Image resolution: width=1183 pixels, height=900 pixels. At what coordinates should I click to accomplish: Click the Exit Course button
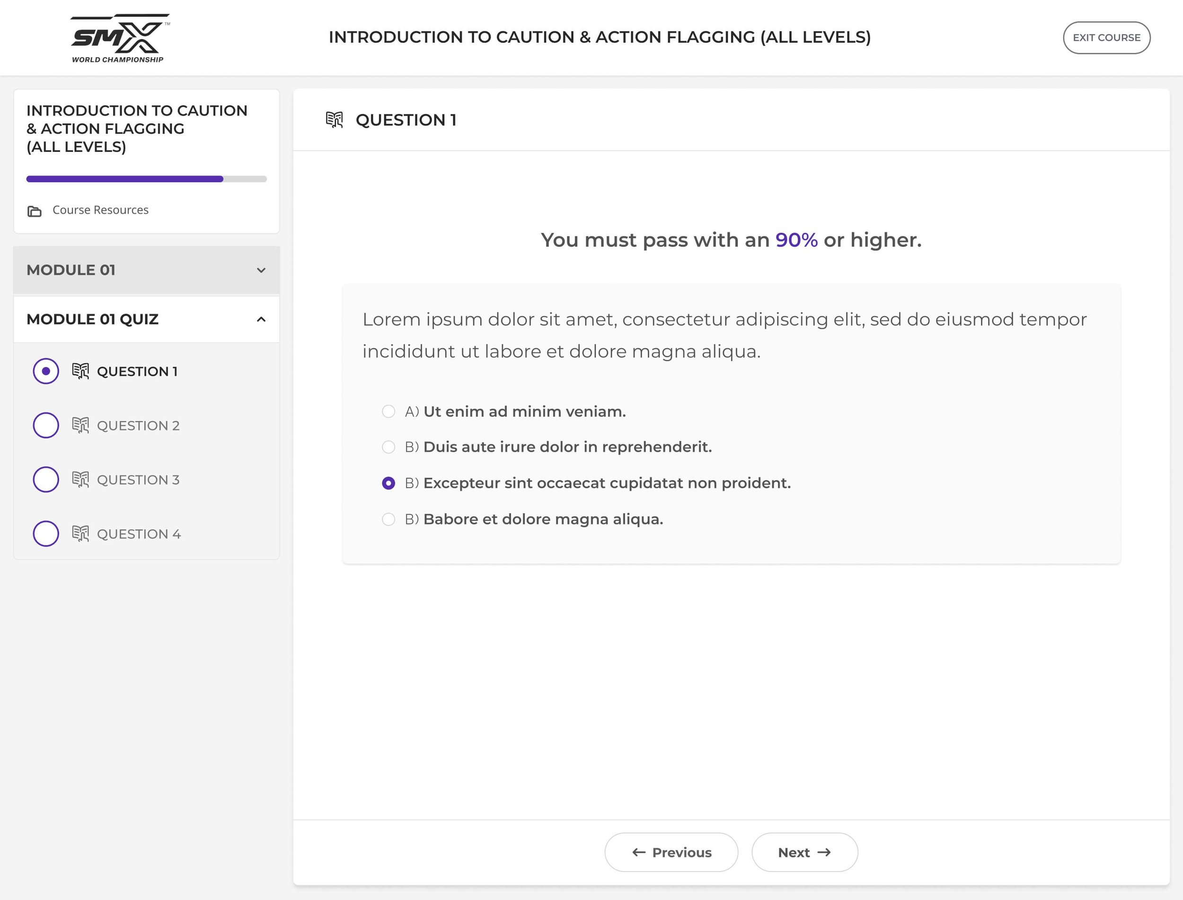click(x=1106, y=37)
